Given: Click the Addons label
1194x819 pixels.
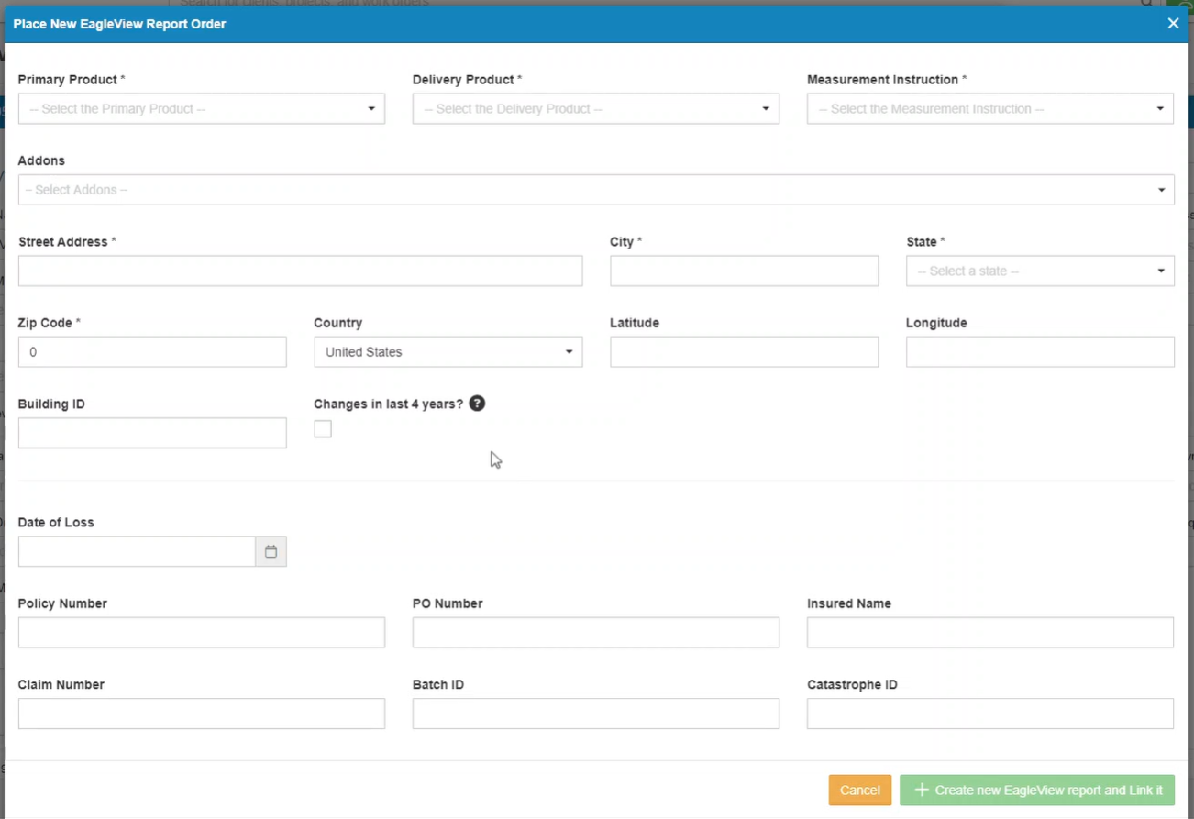Looking at the screenshot, I should [41, 160].
